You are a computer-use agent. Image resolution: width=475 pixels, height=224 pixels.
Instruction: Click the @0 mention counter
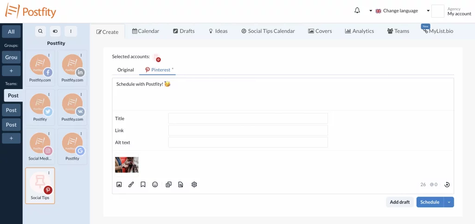(434, 184)
